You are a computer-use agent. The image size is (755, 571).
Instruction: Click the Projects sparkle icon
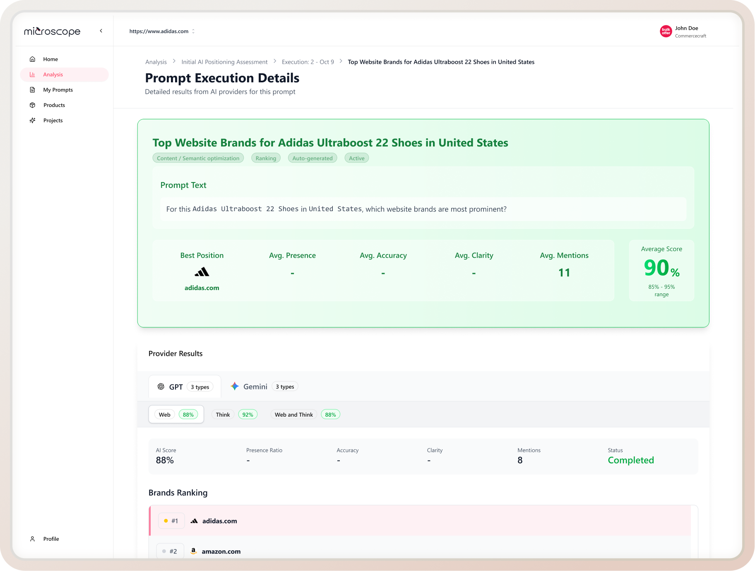pyautogui.click(x=32, y=120)
